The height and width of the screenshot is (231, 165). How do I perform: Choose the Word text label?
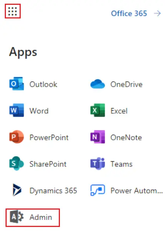pyautogui.click(x=39, y=111)
